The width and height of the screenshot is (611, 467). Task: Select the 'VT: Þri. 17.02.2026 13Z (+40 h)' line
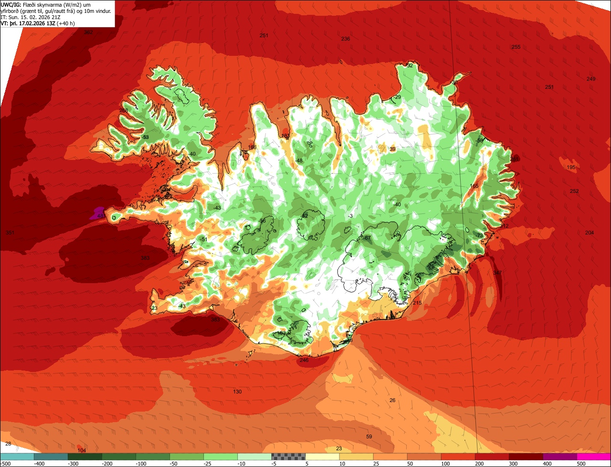[38, 23]
